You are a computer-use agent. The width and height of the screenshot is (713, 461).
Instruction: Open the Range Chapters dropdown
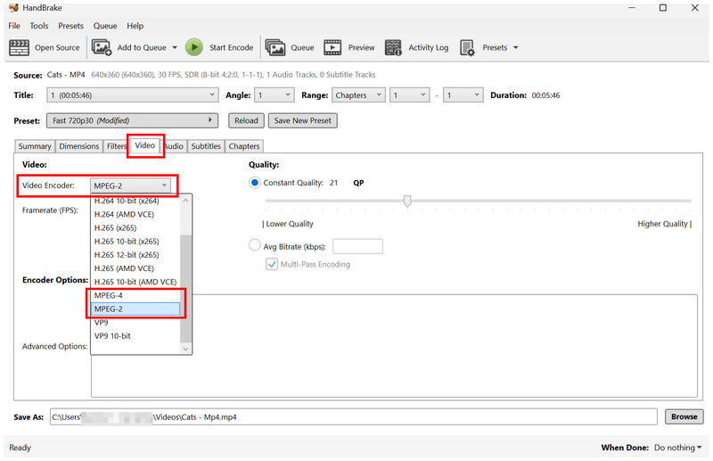click(x=359, y=95)
